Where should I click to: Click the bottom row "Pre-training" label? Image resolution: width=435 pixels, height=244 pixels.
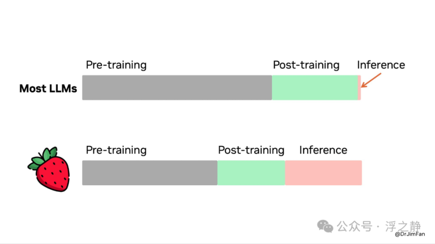click(116, 150)
